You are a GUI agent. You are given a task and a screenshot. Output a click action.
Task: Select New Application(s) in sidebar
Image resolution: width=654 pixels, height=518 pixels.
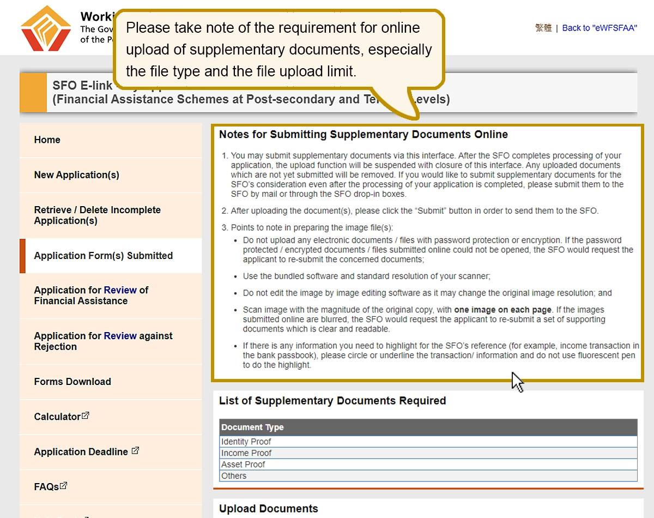point(76,175)
